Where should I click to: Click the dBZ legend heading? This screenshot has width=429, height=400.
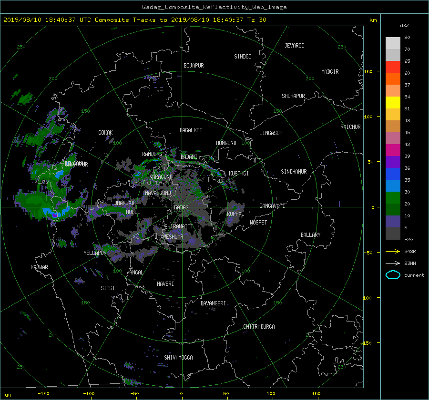pos(404,26)
